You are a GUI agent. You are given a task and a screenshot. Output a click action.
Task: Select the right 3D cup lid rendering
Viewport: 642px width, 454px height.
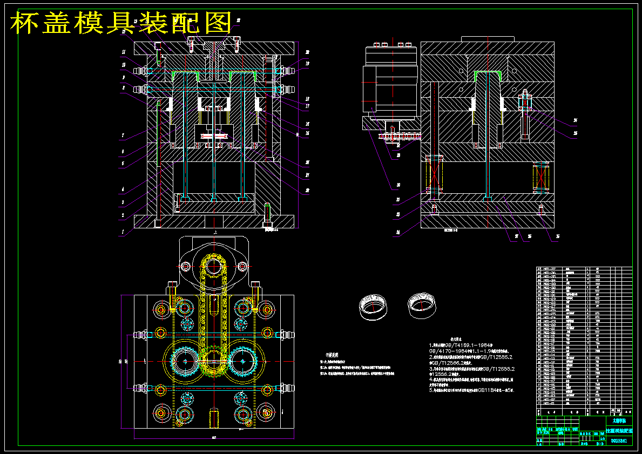[x=422, y=306]
